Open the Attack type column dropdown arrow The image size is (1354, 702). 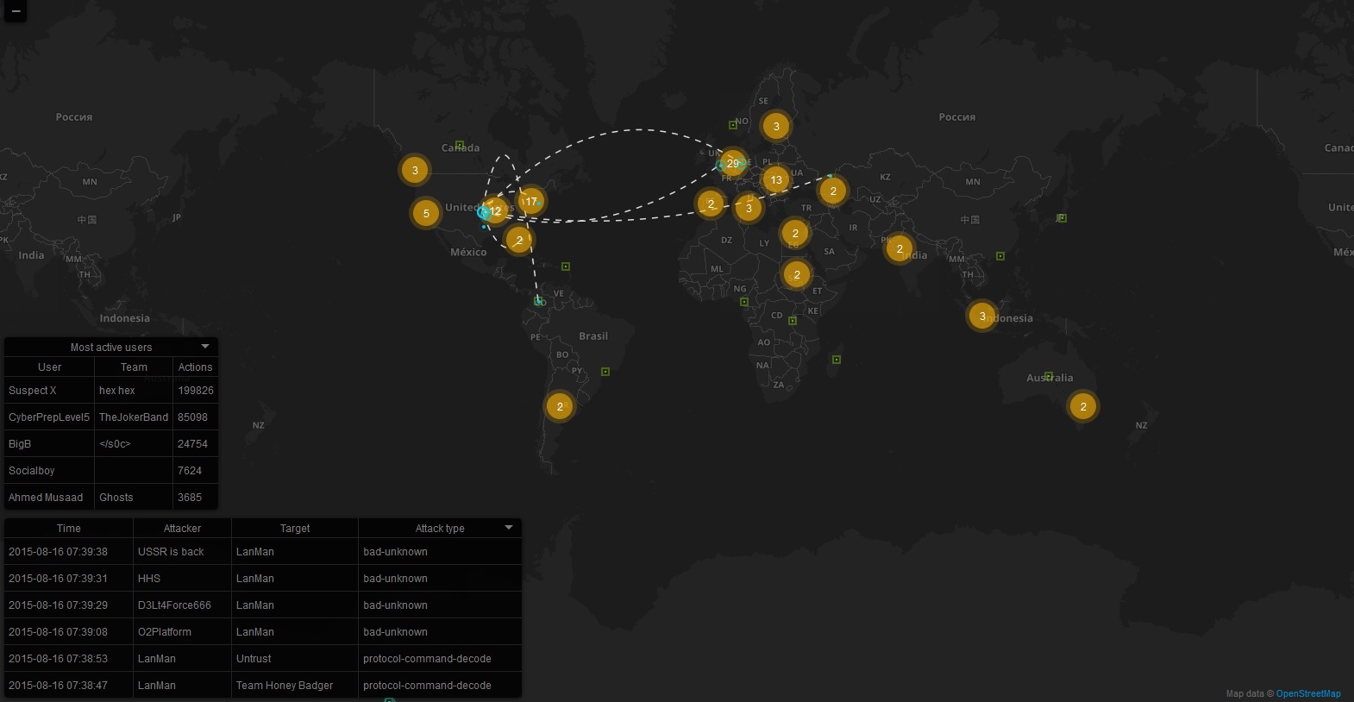click(509, 527)
